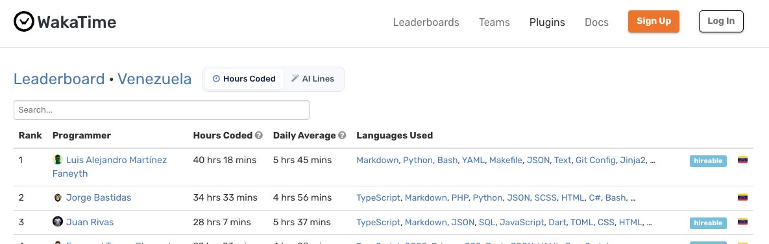Click the Daily Average help icon
The width and height of the screenshot is (769, 244).
tap(342, 135)
